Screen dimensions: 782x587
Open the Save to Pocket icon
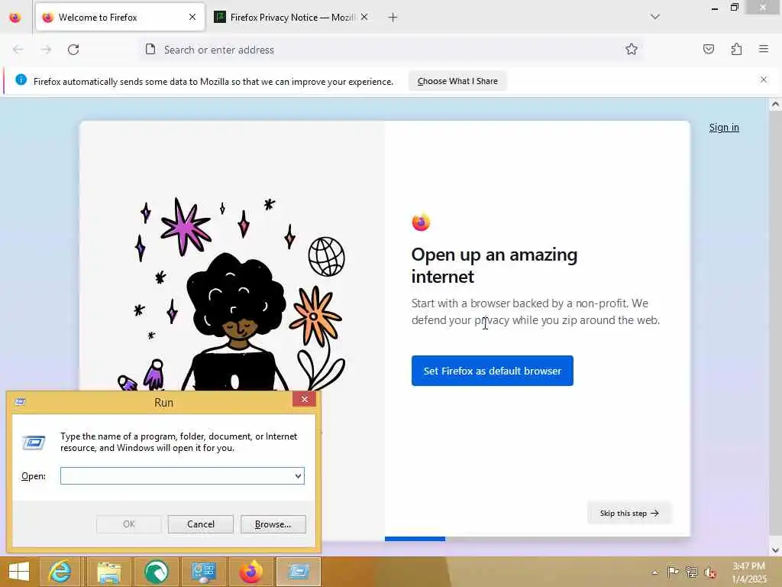[x=708, y=49]
